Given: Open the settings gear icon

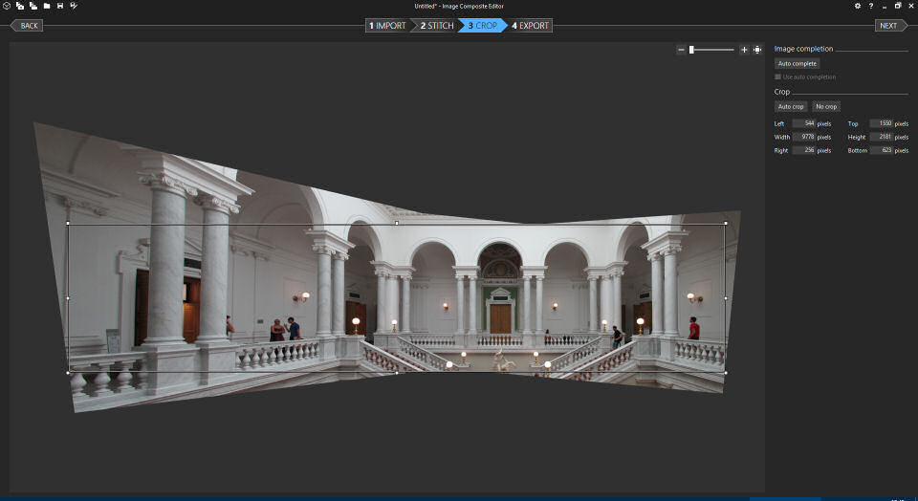Looking at the screenshot, I should pos(857,6).
